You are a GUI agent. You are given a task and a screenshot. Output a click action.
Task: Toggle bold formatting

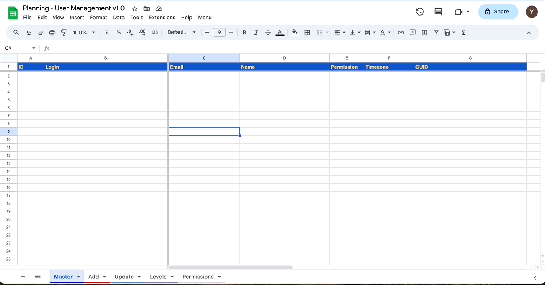pyautogui.click(x=244, y=33)
